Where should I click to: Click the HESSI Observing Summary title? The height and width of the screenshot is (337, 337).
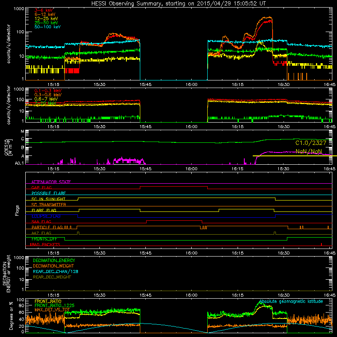coord(178,4)
